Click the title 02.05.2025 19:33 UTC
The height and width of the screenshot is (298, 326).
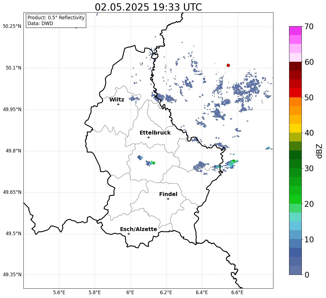pos(148,7)
